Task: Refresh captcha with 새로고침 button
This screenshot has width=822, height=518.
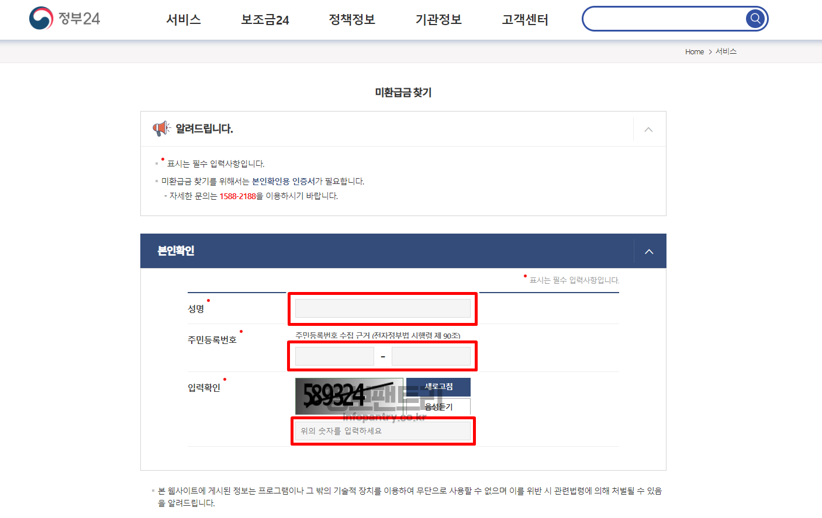Action: [x=438, y=387]
